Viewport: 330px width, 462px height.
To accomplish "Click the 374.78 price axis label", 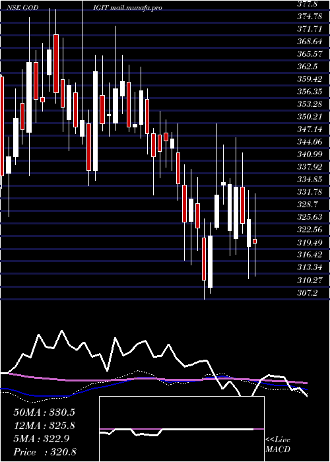I will point(310,16).
